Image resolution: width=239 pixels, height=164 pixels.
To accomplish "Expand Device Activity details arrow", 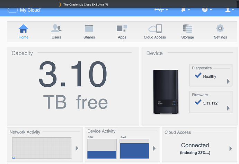I will (x=154, y=148).
